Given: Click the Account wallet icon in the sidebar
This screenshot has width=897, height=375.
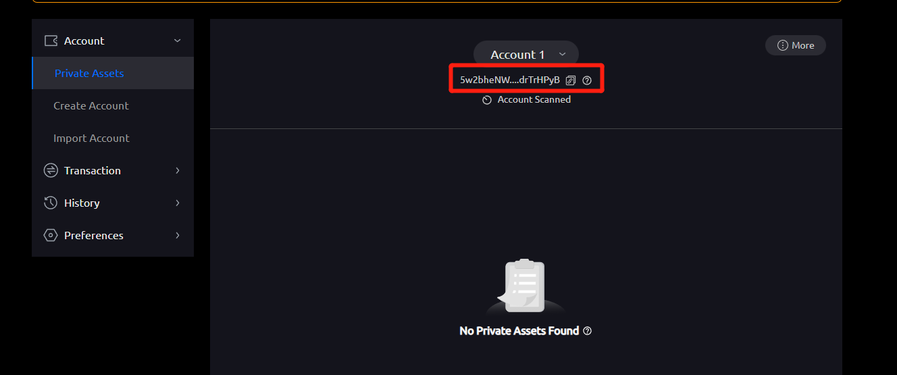Looking at the screenshot, I should 51,41.
